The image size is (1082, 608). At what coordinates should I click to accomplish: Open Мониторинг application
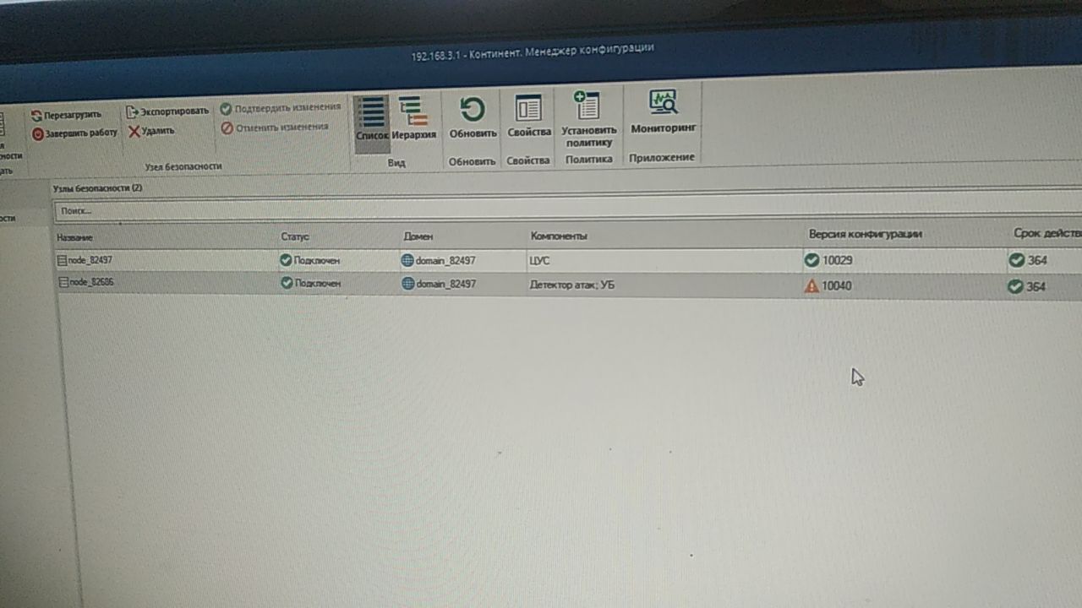[664, 112]
